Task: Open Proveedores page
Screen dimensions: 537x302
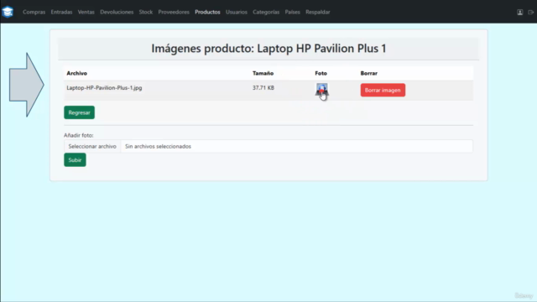Action: coord(174,12)
